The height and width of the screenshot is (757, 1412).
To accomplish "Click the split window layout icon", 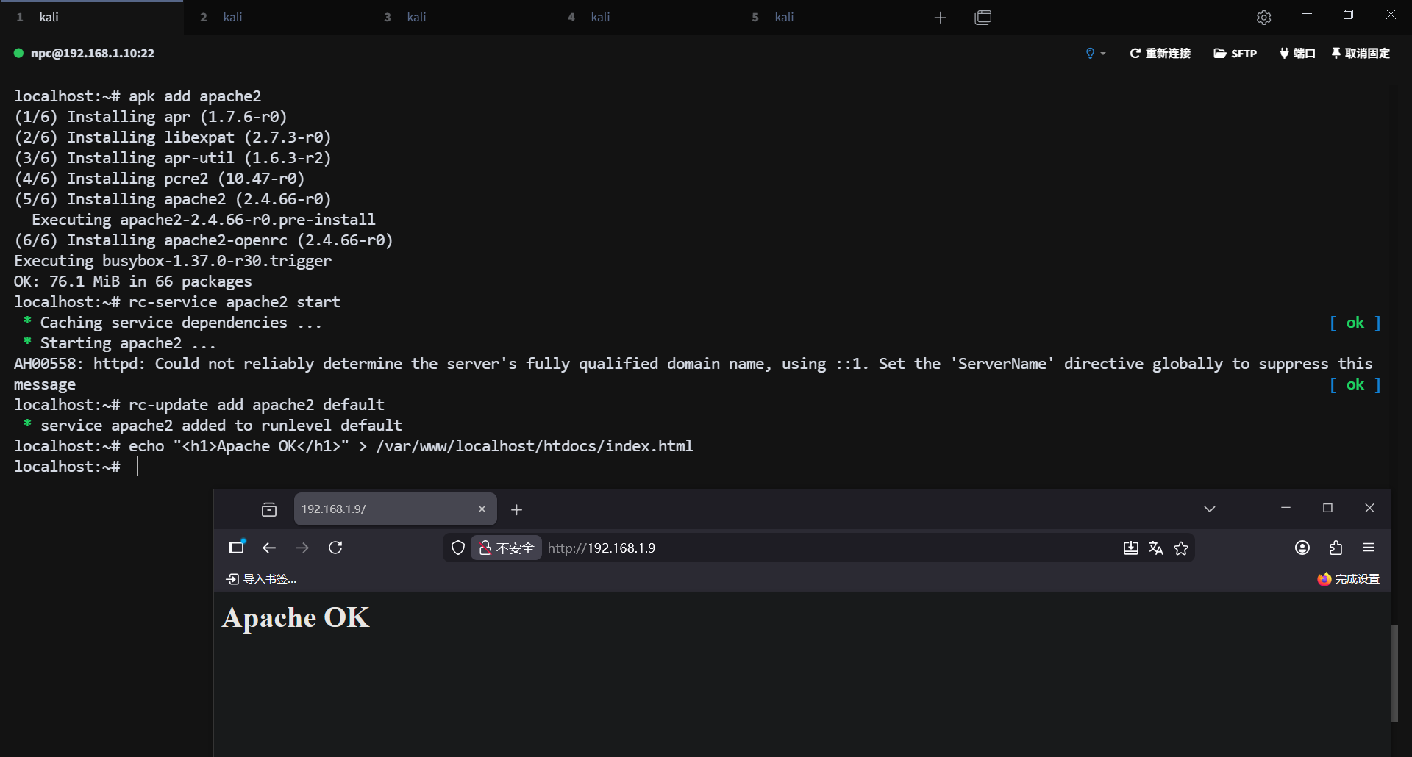I will click(x=983, y=18).
